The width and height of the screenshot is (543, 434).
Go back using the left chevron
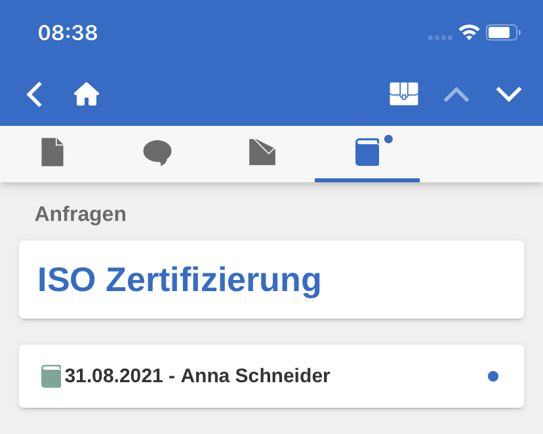point(35,94)
